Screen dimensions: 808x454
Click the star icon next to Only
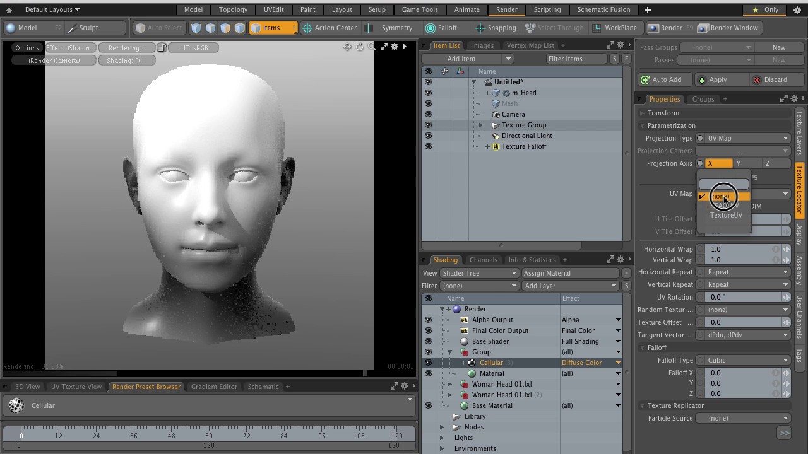[756, 10]
